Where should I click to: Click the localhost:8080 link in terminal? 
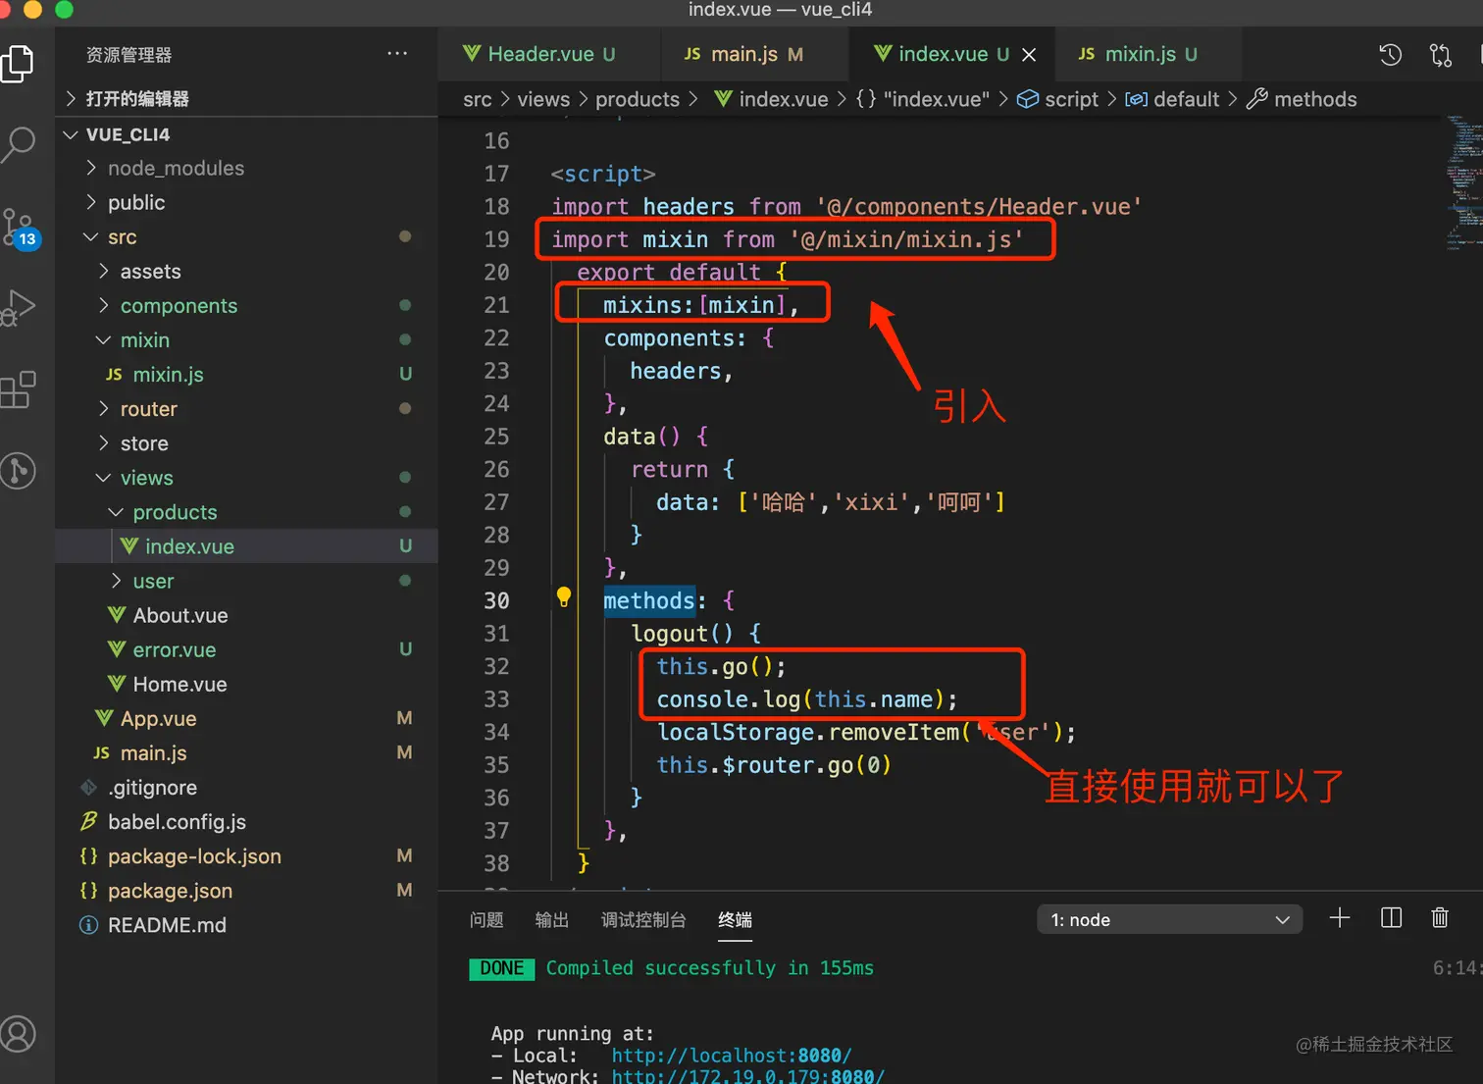[x=732, y=1056]
